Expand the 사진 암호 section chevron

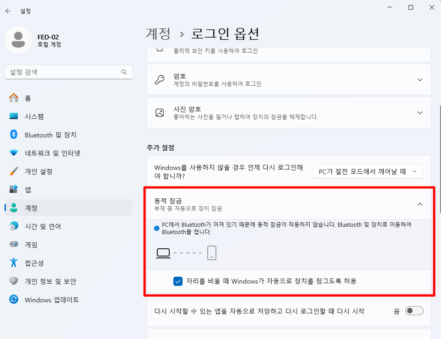point(420,113)
